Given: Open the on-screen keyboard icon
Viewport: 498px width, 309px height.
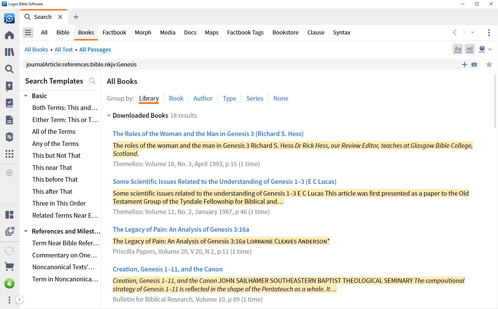Looking at the screenshot, I should pos(474,65).
